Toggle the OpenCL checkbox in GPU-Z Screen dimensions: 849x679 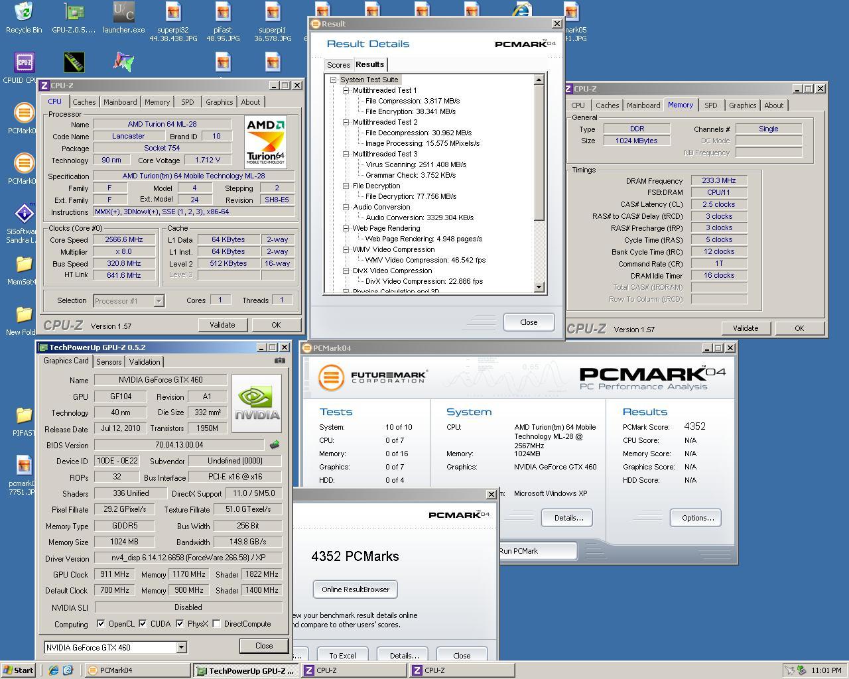101,624
